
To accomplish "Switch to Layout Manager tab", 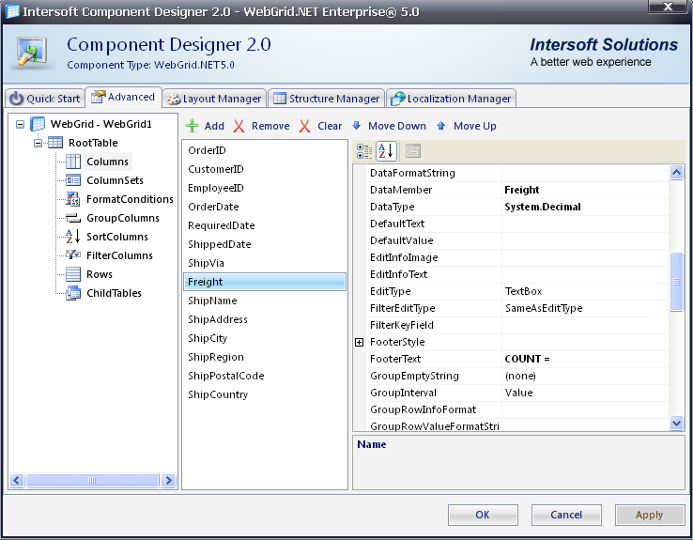I will 214,99.
